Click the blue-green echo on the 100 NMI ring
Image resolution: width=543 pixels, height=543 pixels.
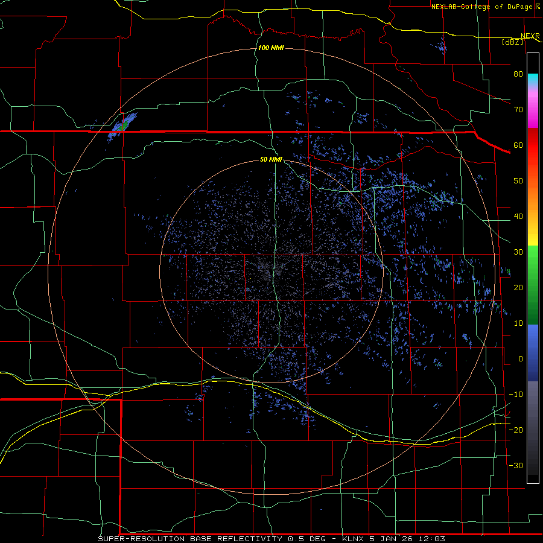click(x=122, y=126)
